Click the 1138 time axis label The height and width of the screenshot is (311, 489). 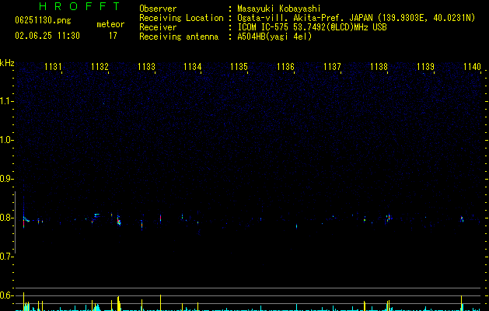click(x=379, y=67)
